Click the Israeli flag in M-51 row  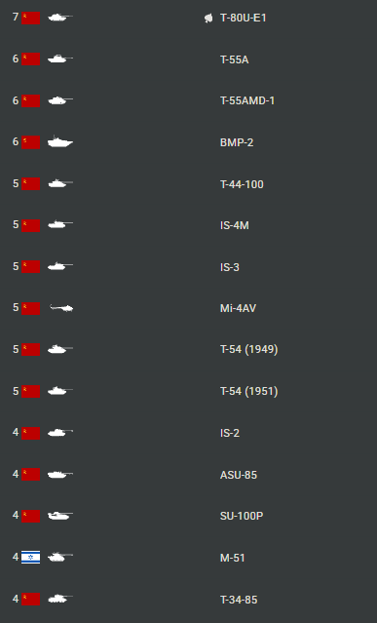(x=30, y=557)
